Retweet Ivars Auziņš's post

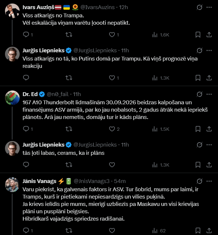(69, 35)
